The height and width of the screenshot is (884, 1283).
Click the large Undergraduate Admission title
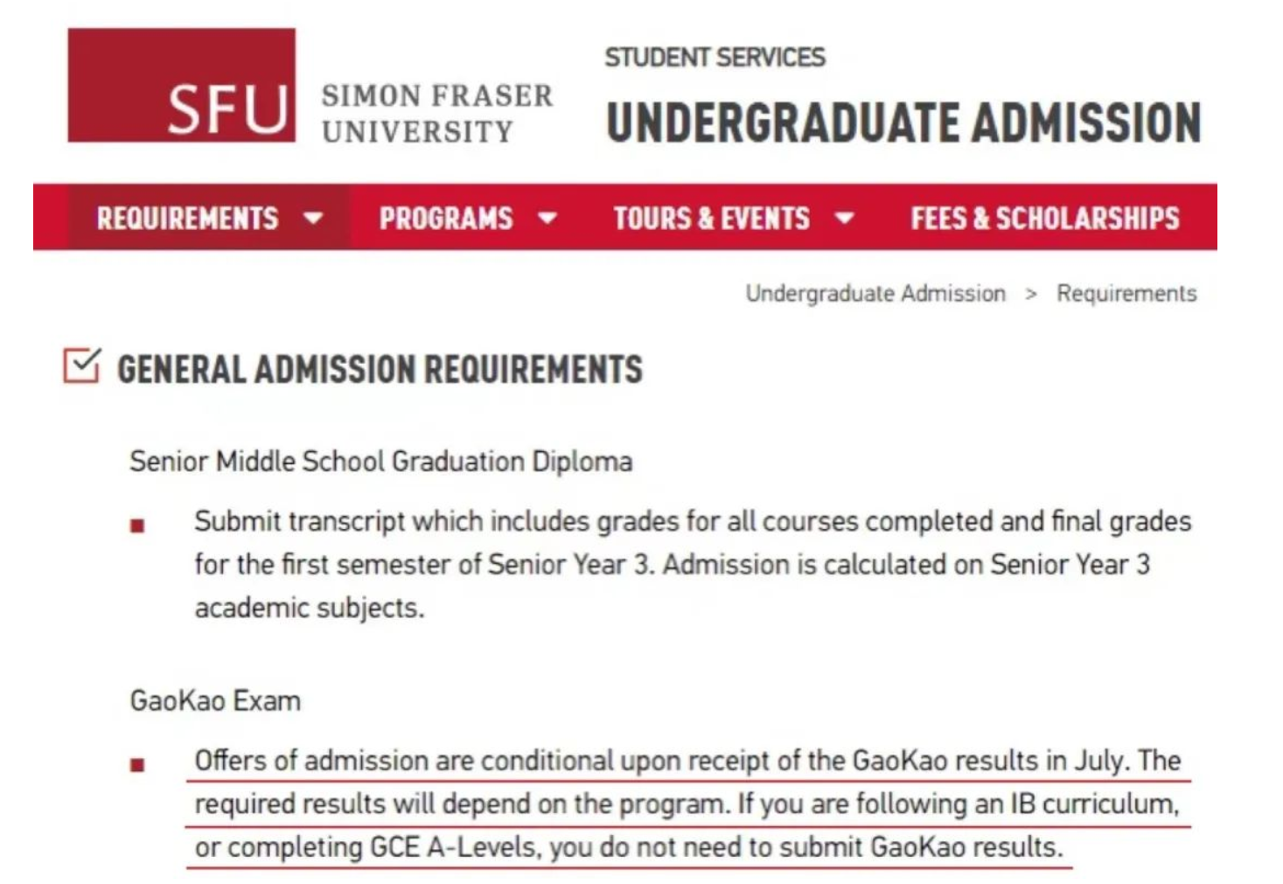click(903, 122)
